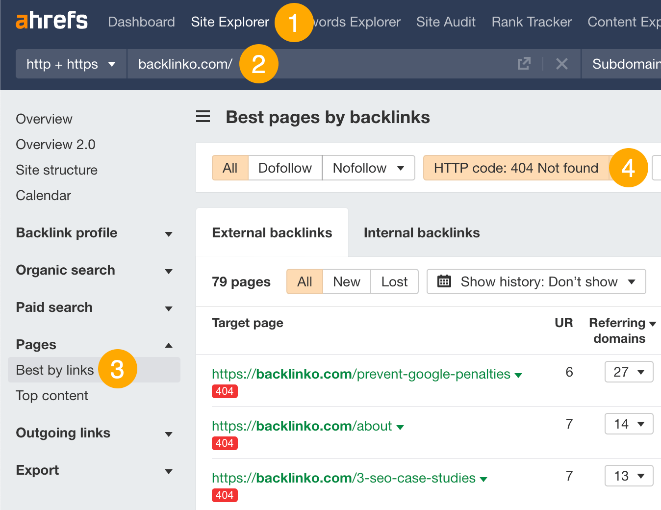Open Site Audit from the top navigation

click(x=445, y=22)
